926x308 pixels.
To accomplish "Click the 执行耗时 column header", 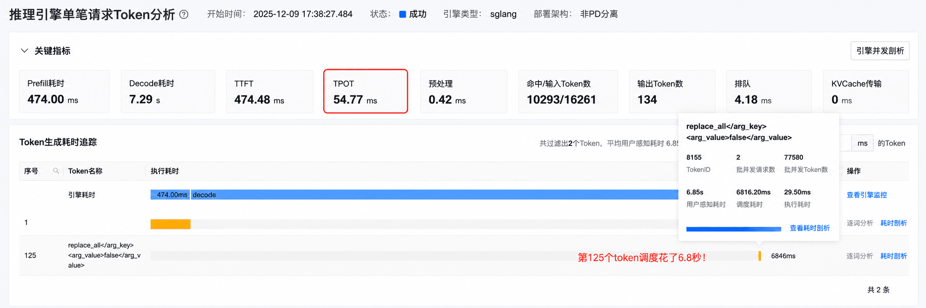I will point(165,171).
